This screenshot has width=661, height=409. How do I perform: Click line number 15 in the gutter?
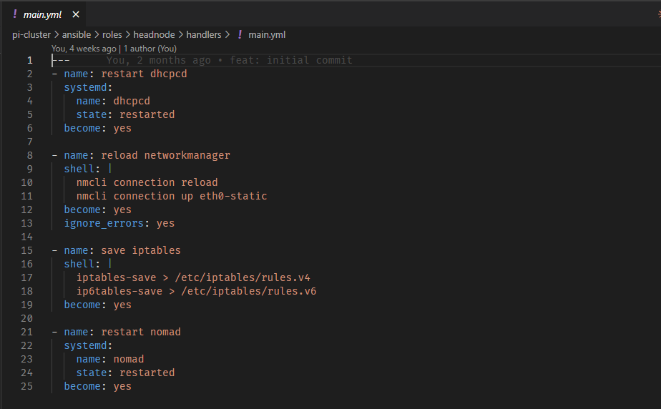pos(27,250)
